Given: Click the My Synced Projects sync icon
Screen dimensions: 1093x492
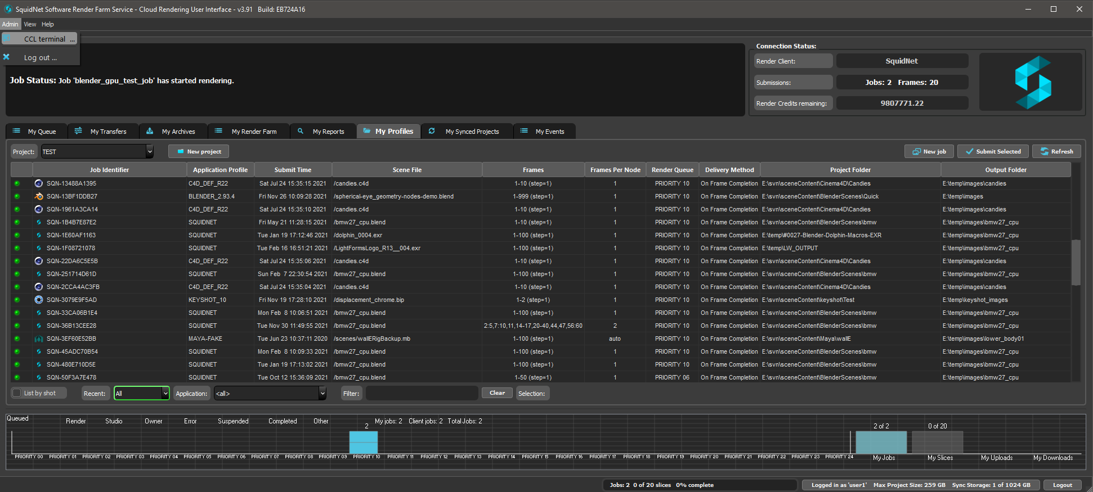Looking at the screenshot, I should [432, 130].
